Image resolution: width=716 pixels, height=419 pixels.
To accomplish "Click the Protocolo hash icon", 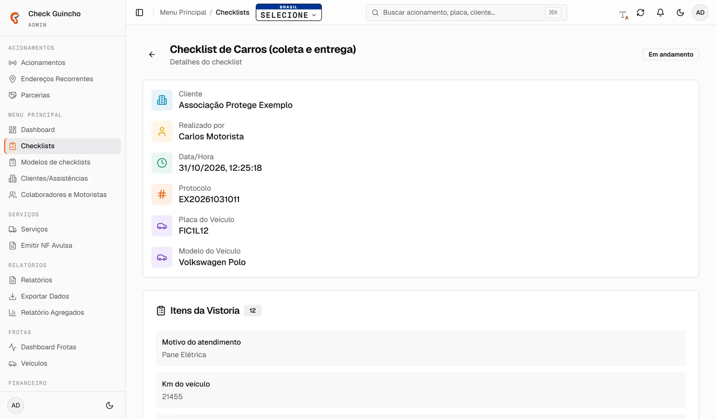I will tap(162, 194).
